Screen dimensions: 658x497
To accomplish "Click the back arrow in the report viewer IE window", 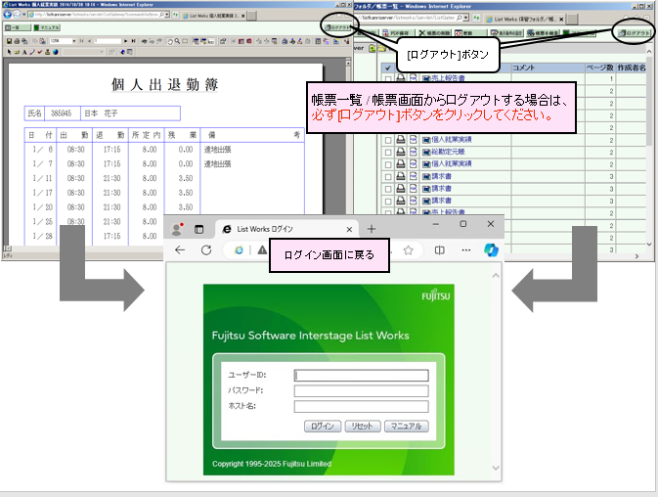I will (x=8, y=15).
